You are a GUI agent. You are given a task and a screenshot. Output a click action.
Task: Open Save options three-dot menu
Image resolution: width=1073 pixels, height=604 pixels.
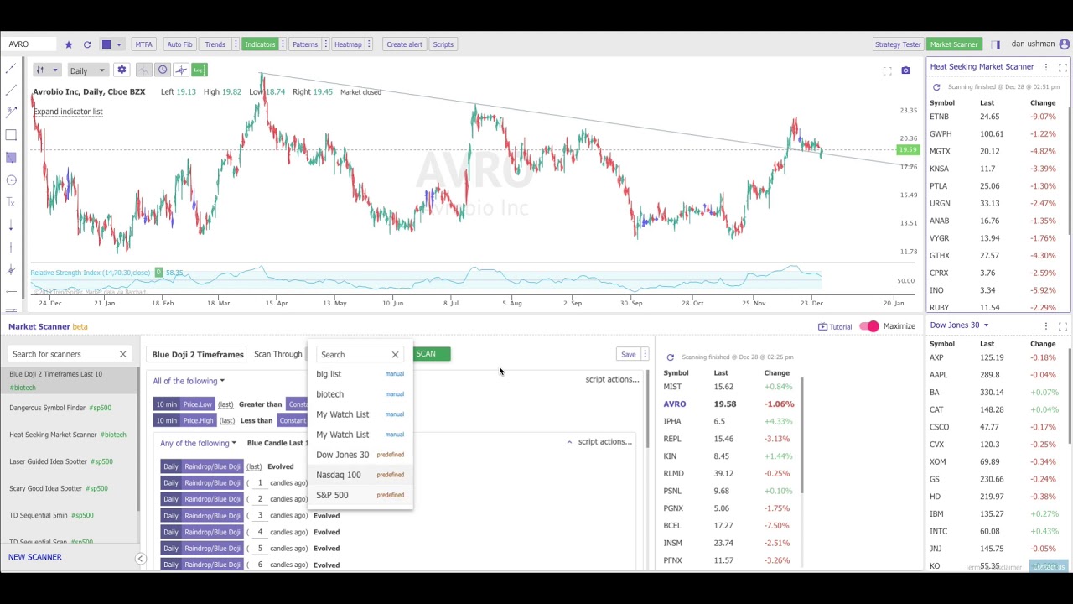pos(645,354)
